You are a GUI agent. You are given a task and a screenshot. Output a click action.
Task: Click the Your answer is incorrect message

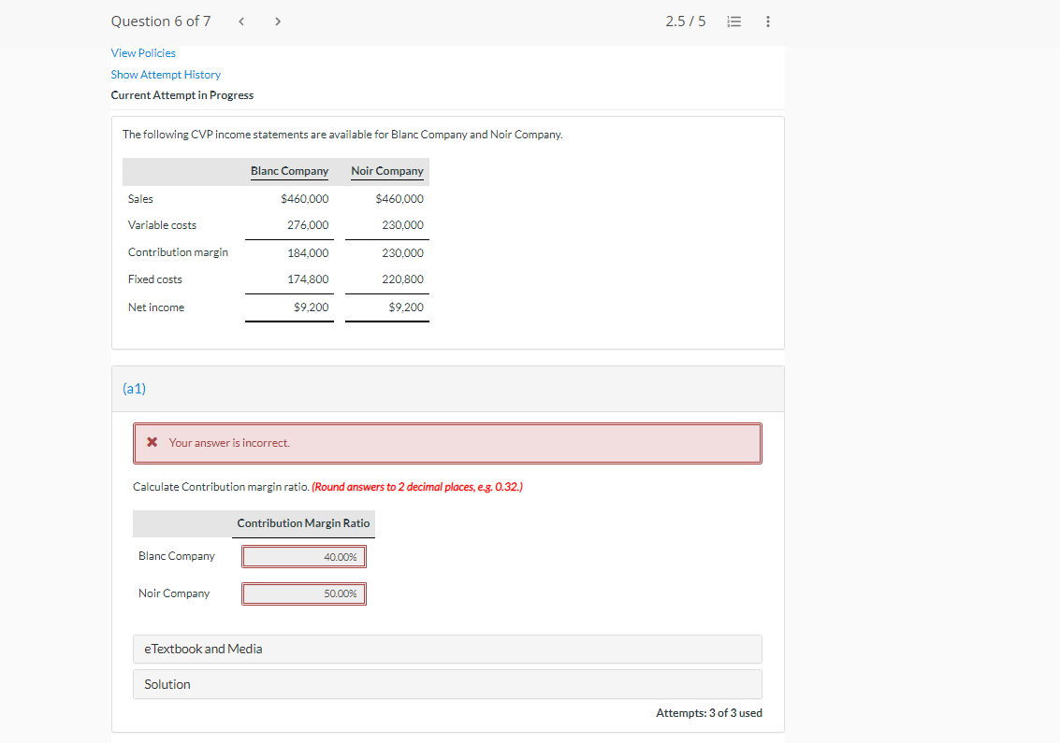tap(229, 443)
